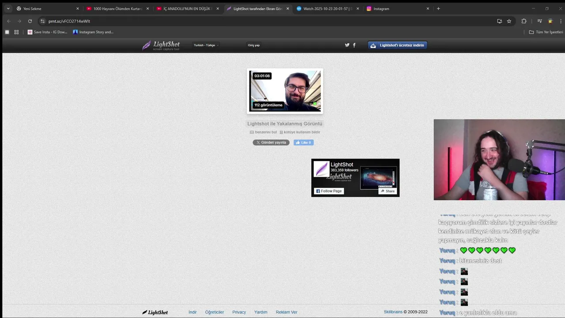Close the Instagram tab
Screen dimensions: 565x318
pyautogui.click(x=428, y=8)
